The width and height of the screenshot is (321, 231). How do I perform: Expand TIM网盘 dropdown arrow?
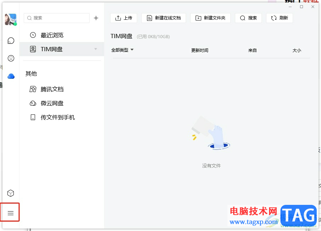pos(96,49)
